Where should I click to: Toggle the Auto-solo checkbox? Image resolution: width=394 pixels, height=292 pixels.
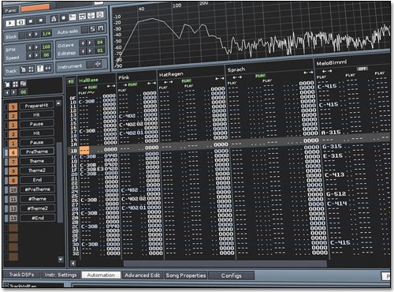[84, 30]
